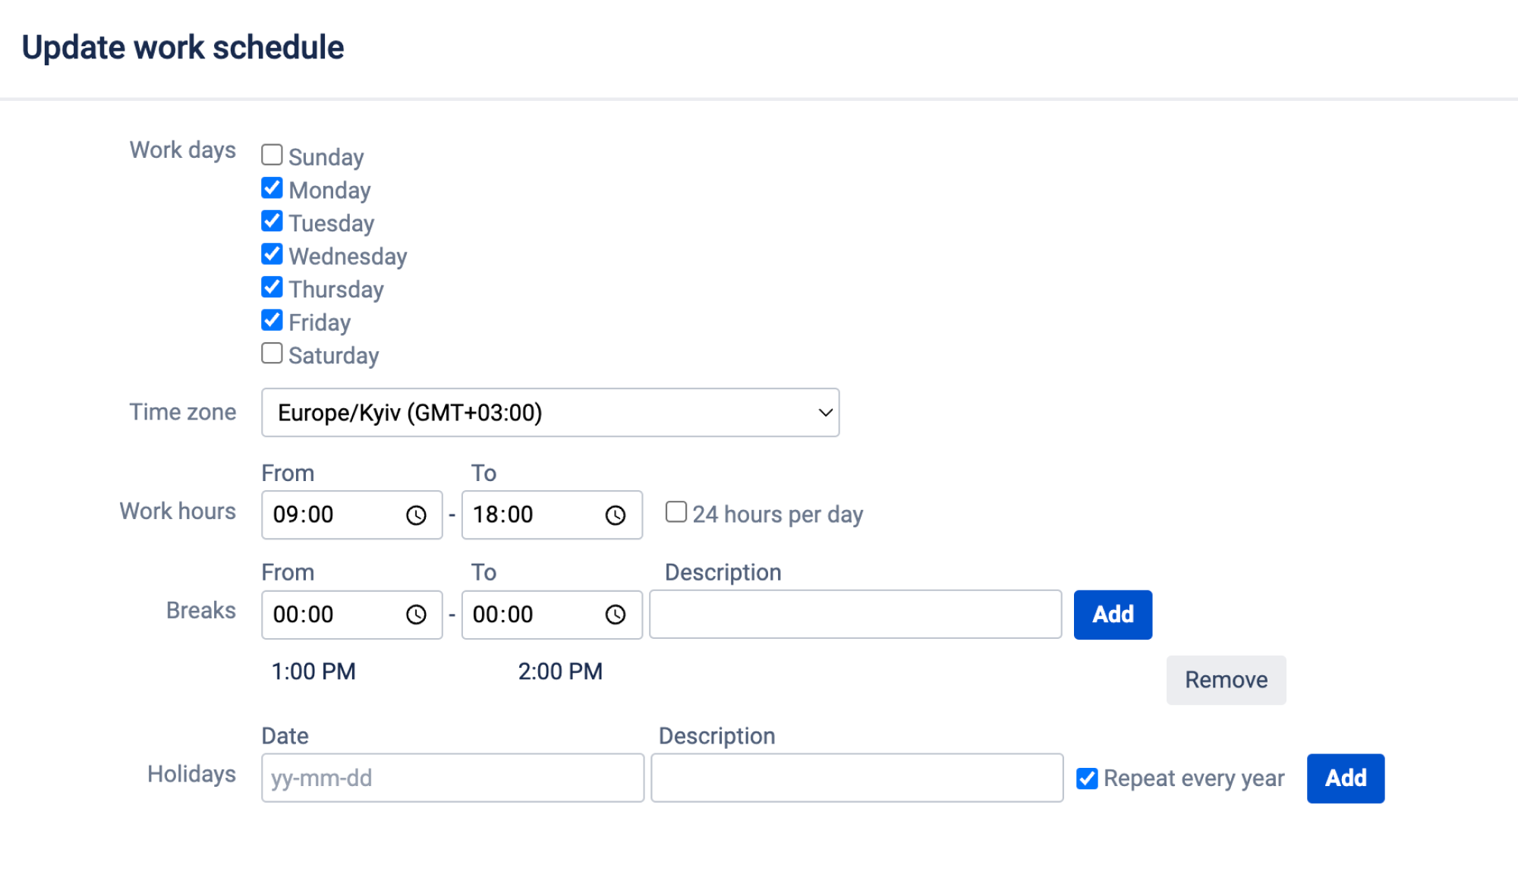Viewport: 1518px width, 887px height.
Task: Disable the Friday work day
Action: pyautogui.click(x=271, y=319)
